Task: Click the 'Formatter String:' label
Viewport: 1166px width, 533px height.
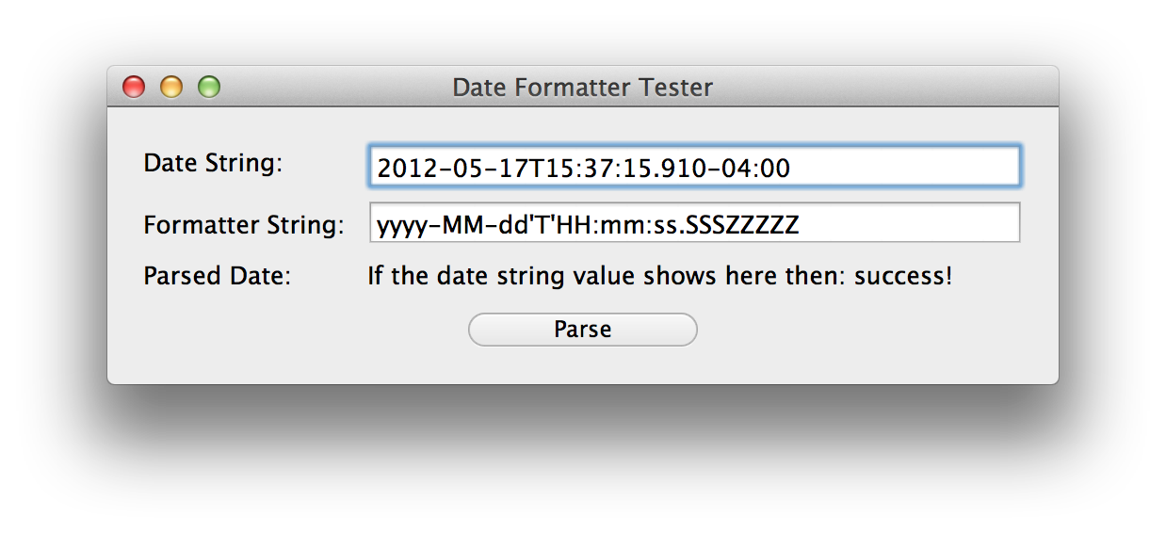Action: 243,225
